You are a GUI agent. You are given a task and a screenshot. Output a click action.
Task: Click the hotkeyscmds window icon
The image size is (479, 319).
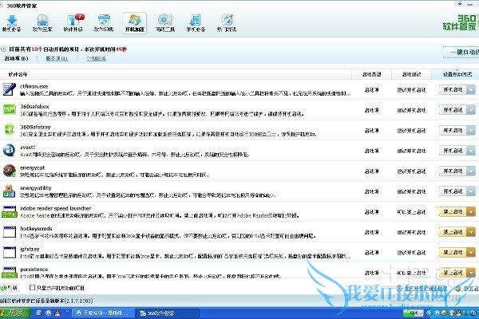click(x=9, y=232)
